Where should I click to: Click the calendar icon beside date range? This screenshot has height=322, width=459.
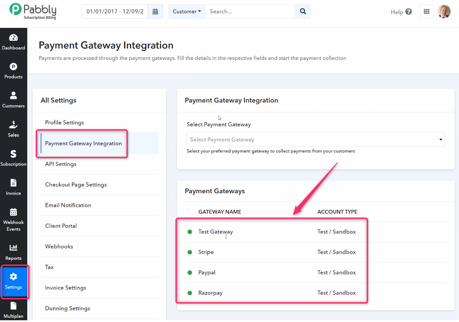pos(155,12)
